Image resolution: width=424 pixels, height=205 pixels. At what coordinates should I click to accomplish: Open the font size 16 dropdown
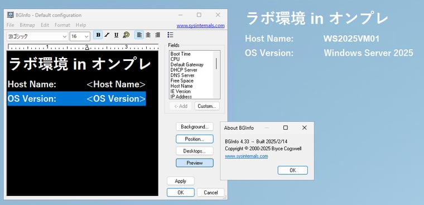coord(80,36)
